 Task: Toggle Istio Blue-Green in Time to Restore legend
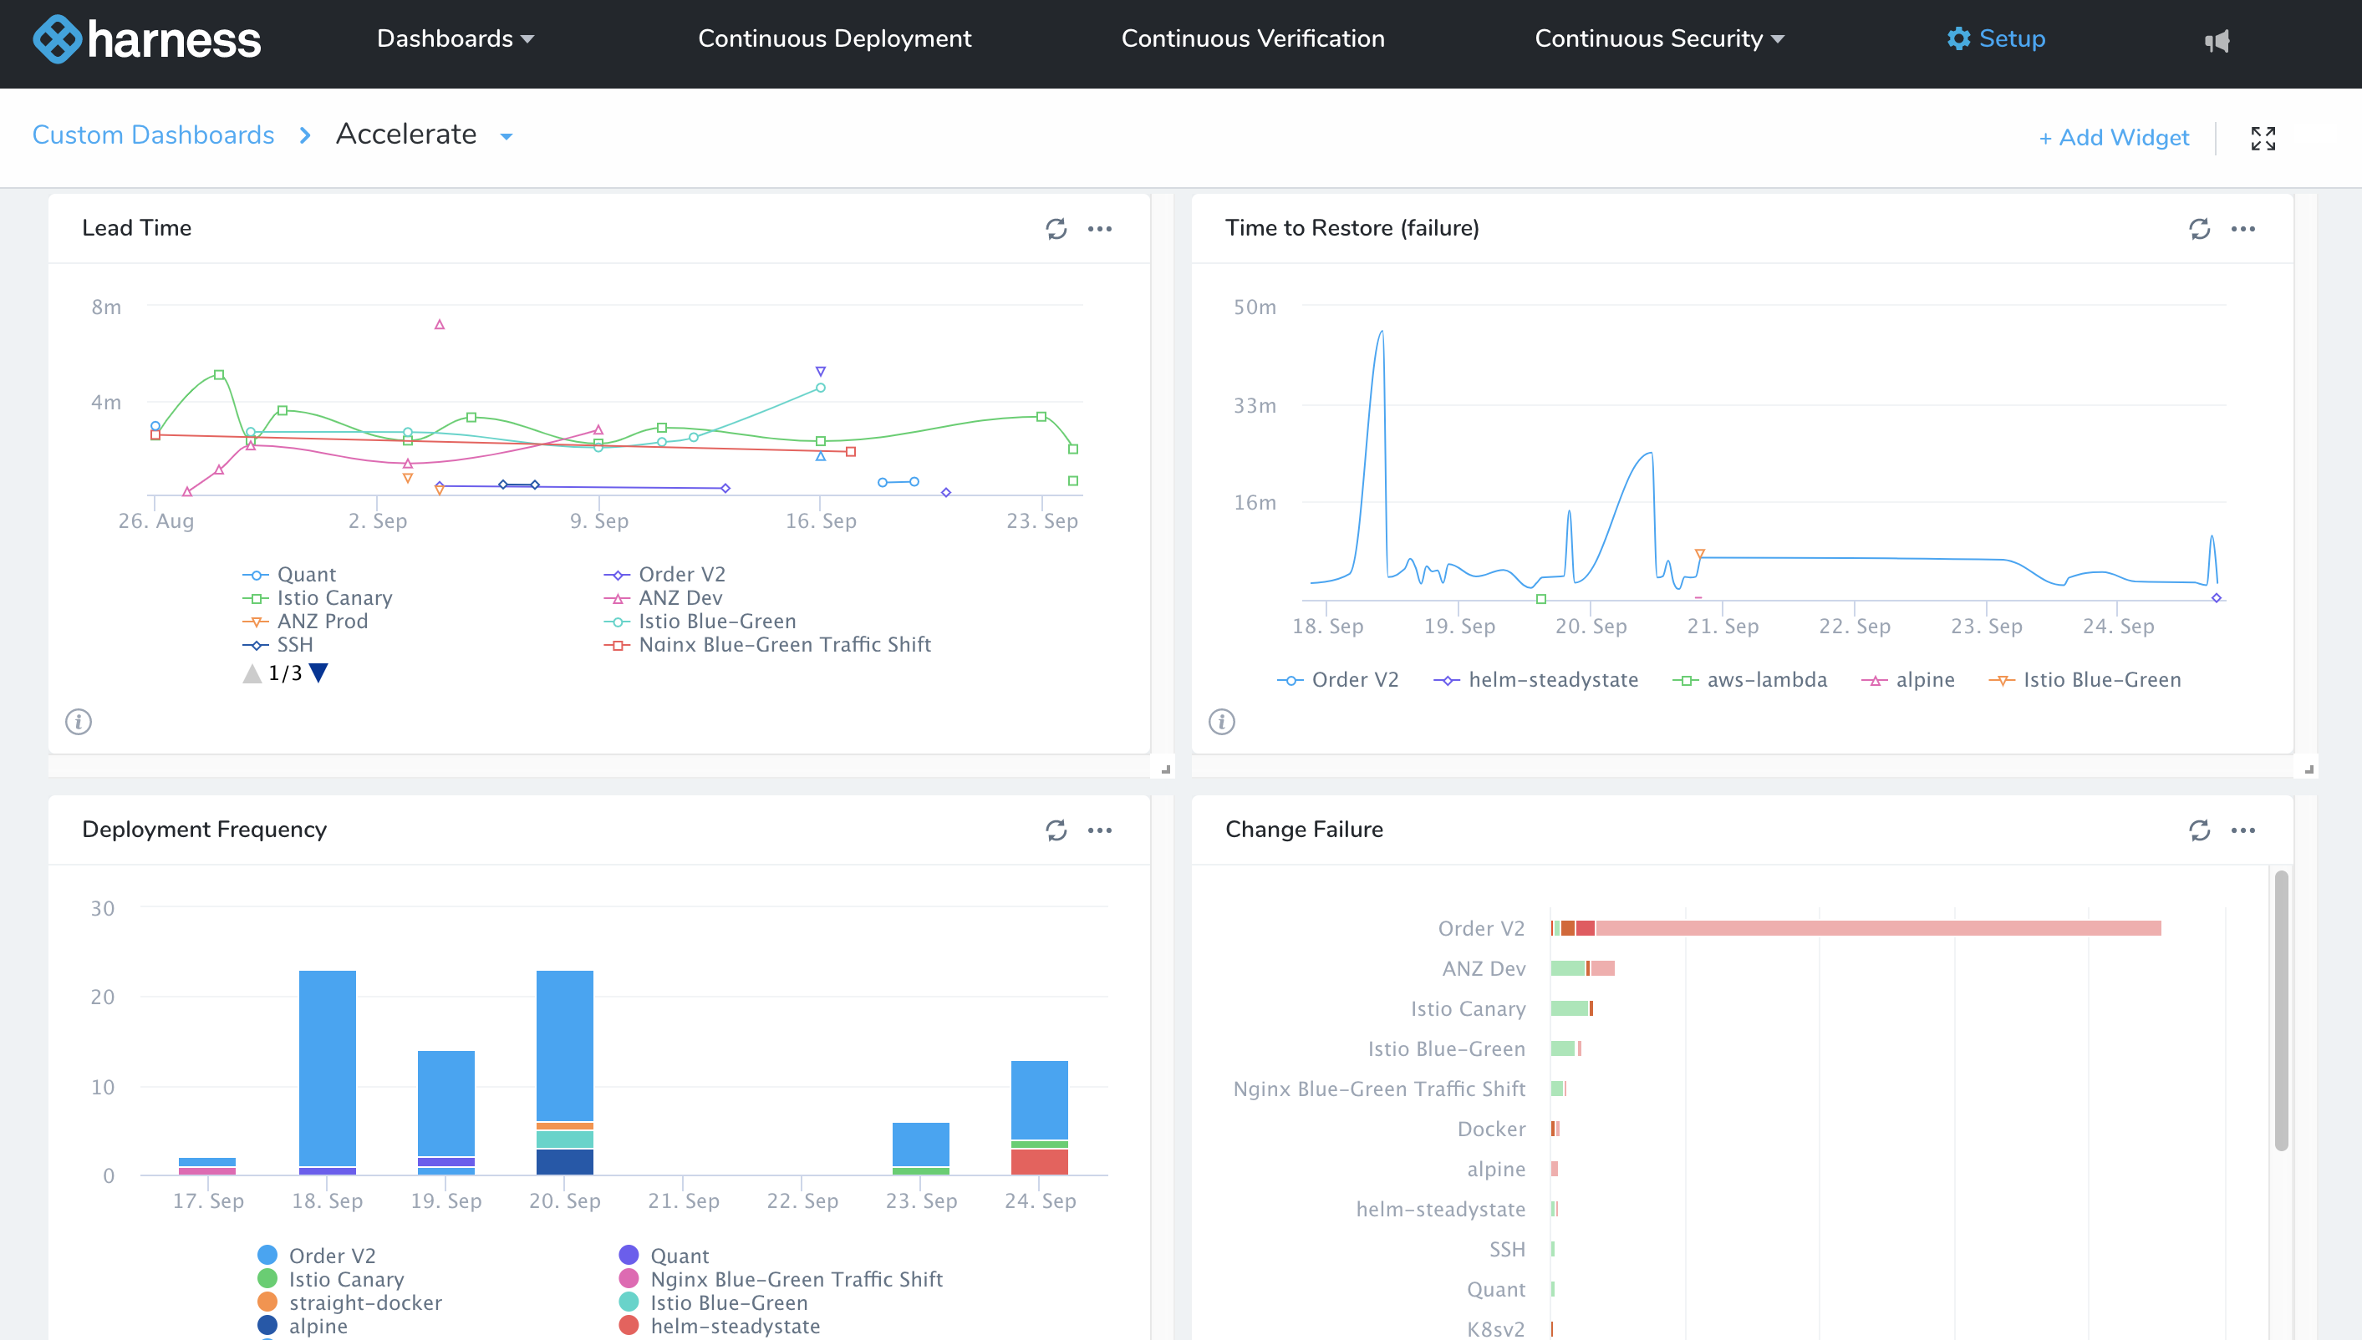tap(2084, 680)
